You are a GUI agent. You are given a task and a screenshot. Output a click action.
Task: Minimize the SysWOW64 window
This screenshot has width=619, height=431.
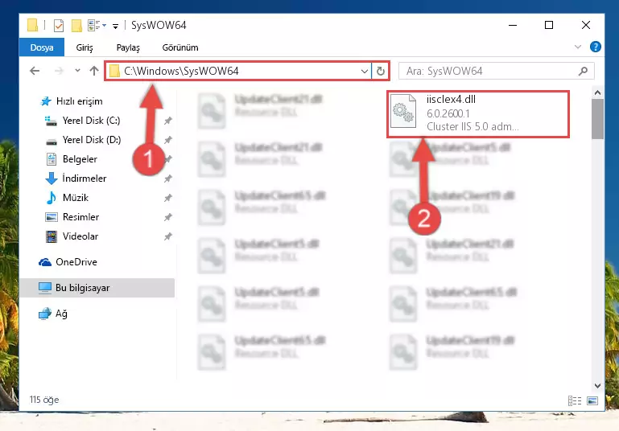point(513,25)
